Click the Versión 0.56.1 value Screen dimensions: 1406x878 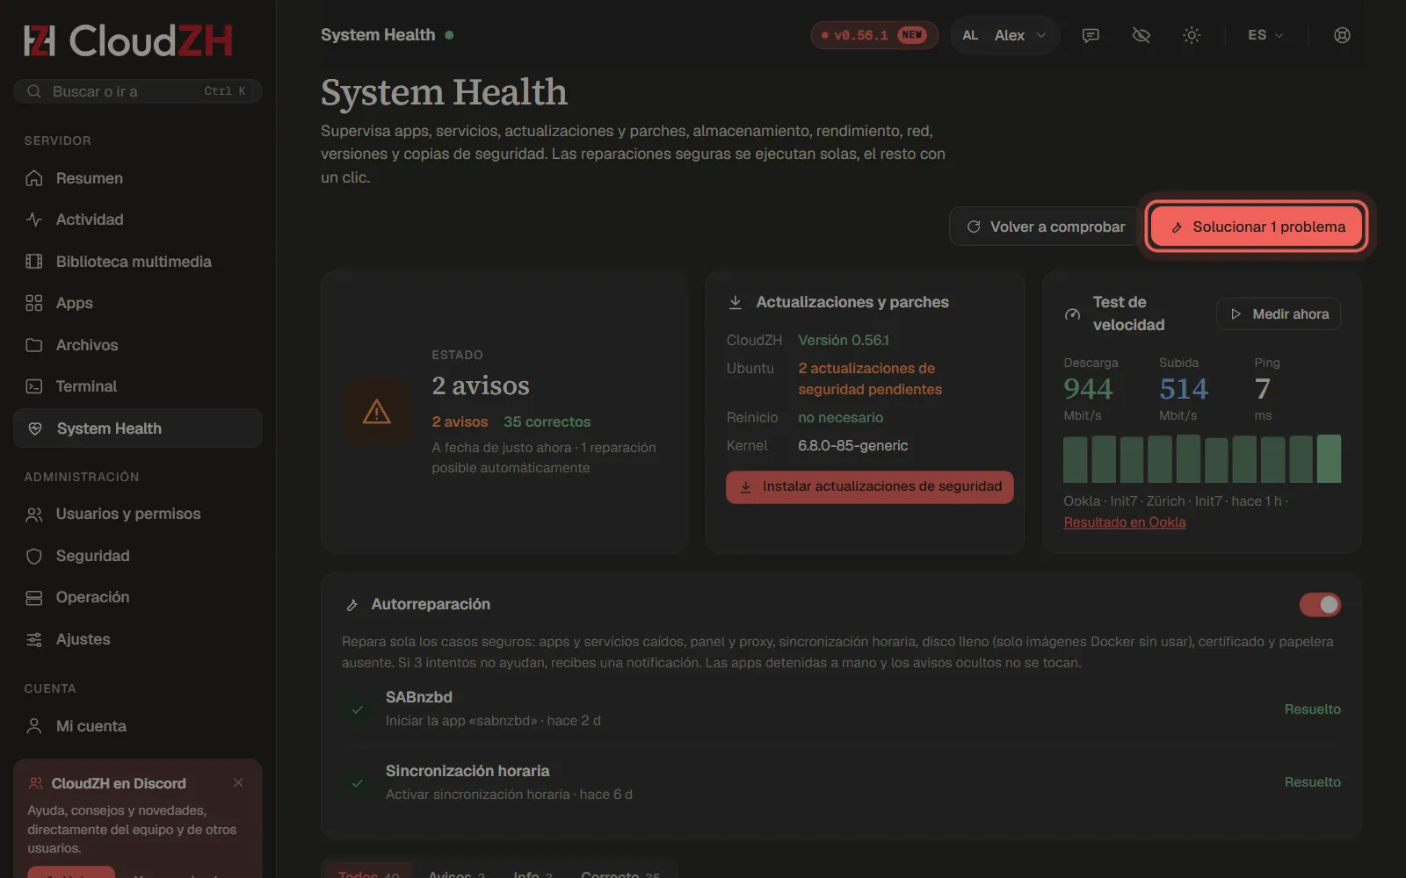click(x=844, y=340)
